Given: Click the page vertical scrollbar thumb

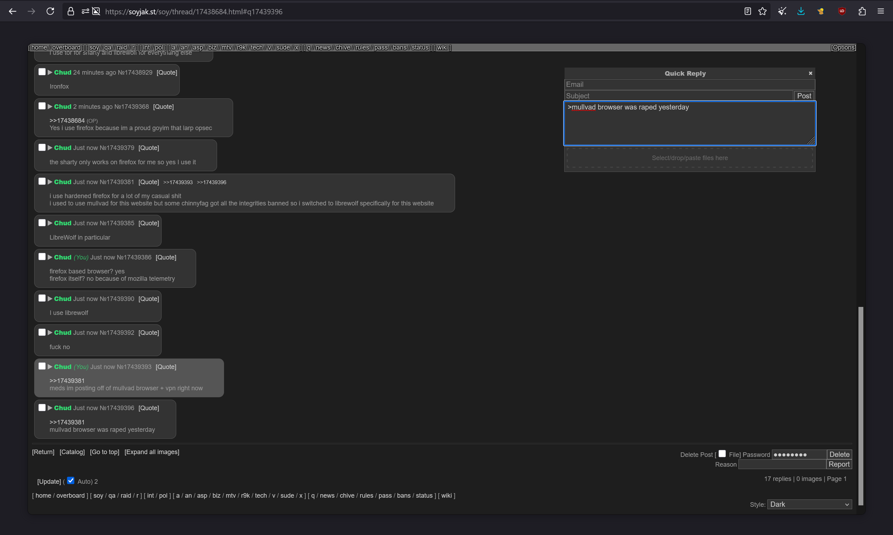Looking at the screenshot, I should 861,406.
